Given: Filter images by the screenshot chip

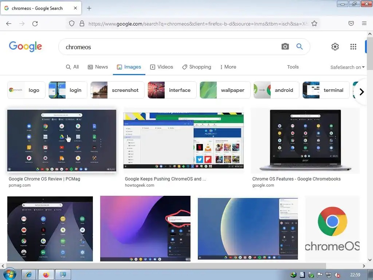Looking at the screenshot, I should coord(117,90).
